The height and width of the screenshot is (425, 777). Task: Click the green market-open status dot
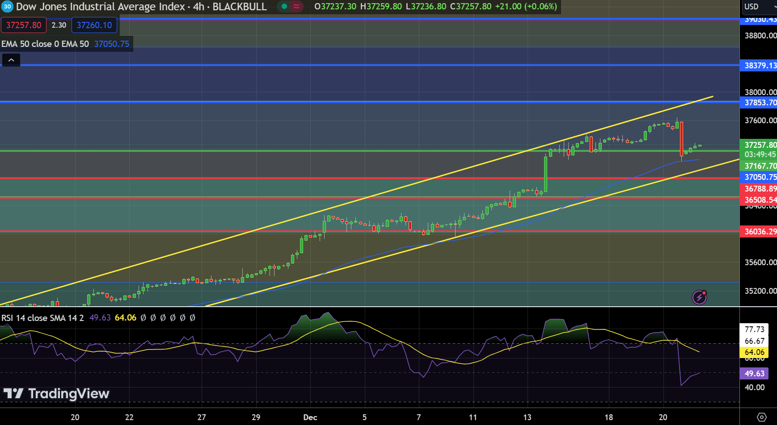(x=284, y=7)
